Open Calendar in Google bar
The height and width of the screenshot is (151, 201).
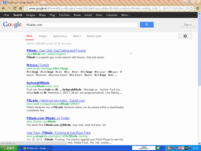point(112,15)
